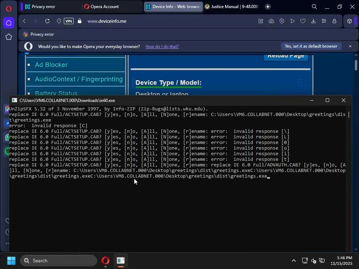The width and height of the screenshot is (359, 269).
Task: Go back with the browser back arrow
Action: coord(24,21)
